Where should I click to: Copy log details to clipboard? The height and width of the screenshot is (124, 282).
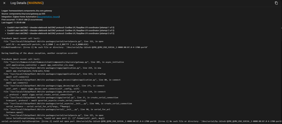276,3
